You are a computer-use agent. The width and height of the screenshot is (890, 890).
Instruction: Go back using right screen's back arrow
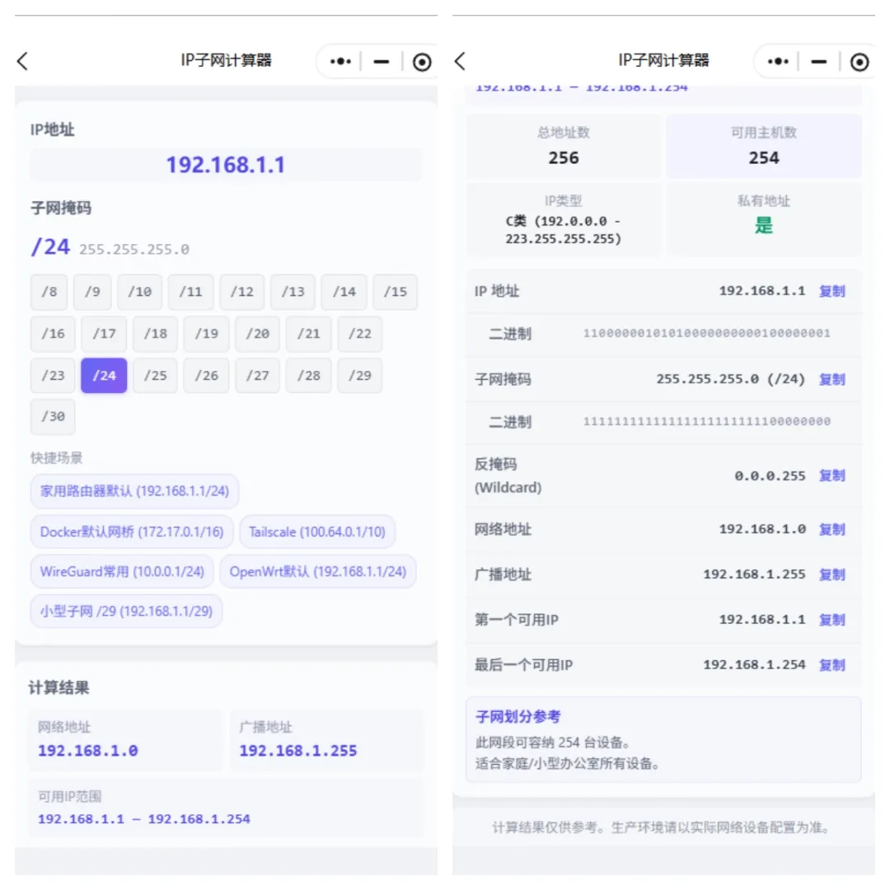click(461, 61)
